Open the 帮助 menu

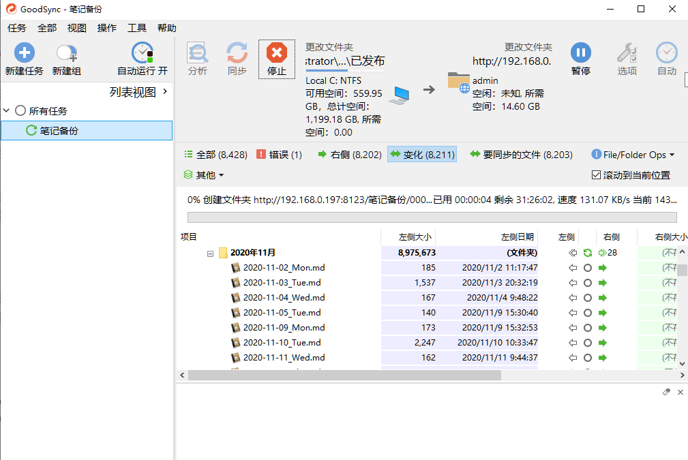coord(167,28)
